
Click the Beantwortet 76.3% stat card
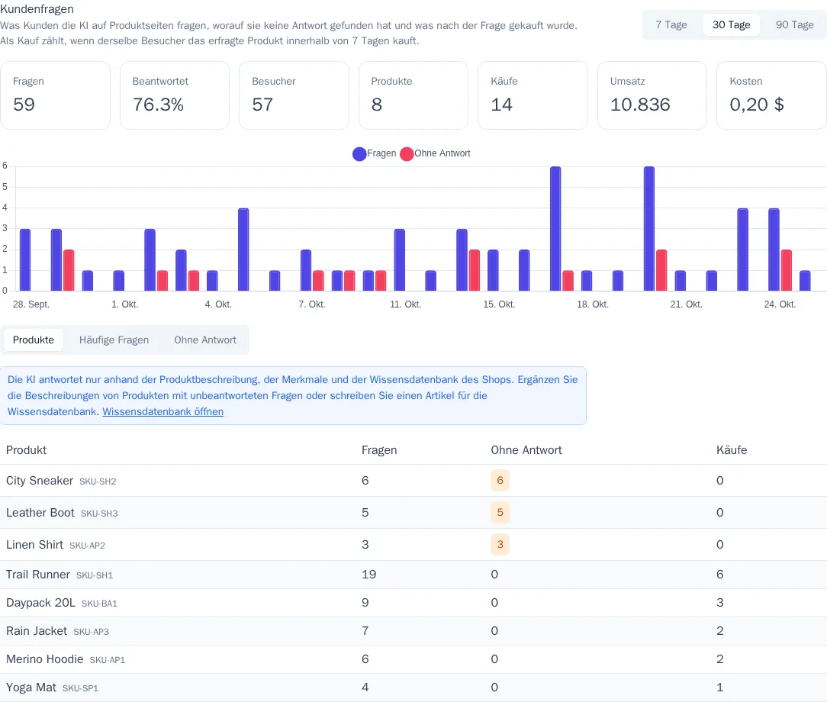point(175,95)
